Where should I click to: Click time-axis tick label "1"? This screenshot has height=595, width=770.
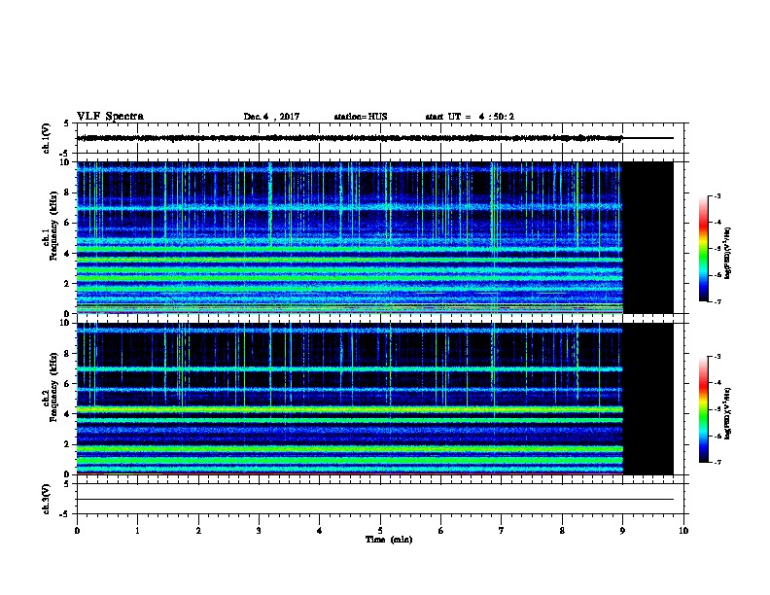(137, 531)
